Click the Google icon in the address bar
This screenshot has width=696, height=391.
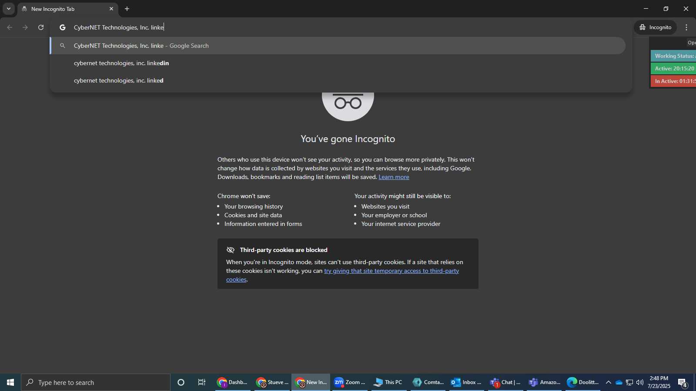pos(63,27)
